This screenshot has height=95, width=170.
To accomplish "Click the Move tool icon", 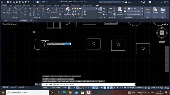I will (31, 8).
